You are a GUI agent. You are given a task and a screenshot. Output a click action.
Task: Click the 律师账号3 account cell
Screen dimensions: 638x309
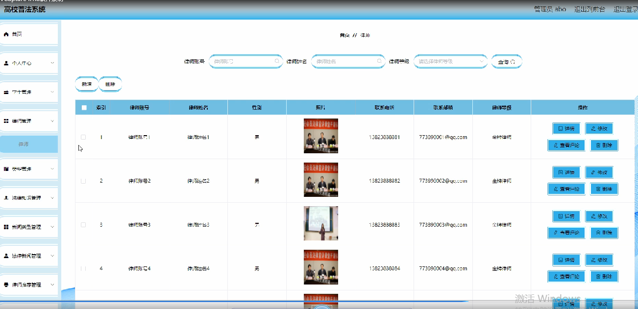pyautogui.click(x=139, y=225)
